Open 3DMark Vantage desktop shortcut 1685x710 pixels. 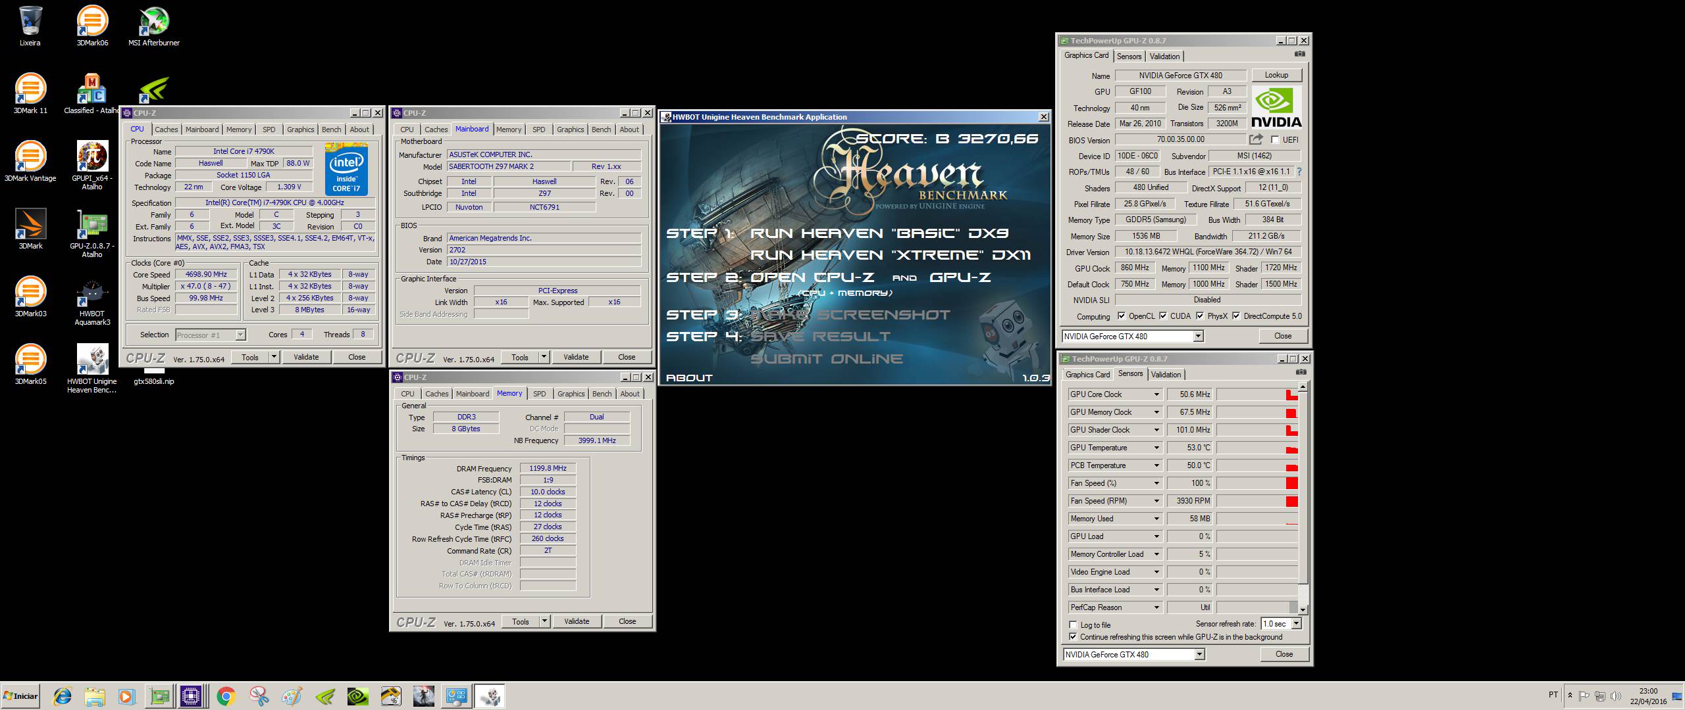[30, 161]
